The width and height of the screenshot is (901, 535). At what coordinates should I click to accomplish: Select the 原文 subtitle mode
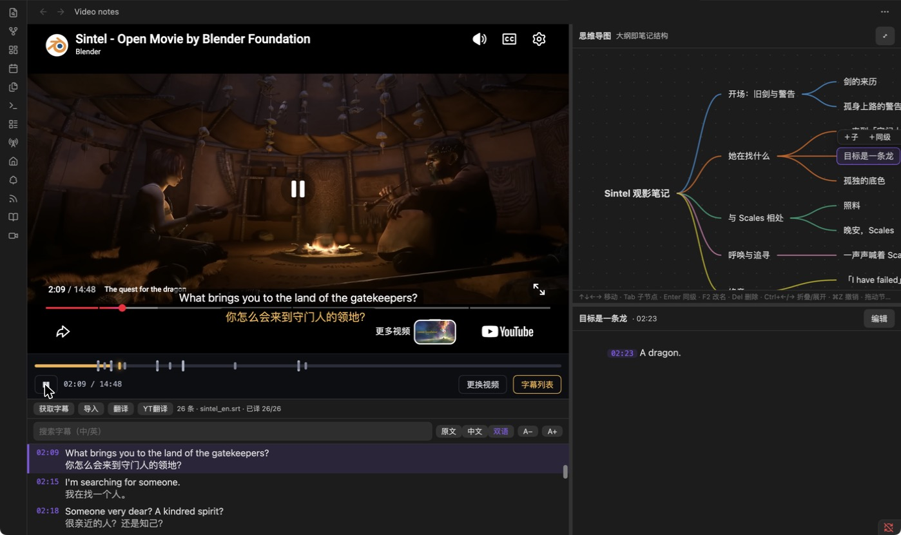coord(449,431)
